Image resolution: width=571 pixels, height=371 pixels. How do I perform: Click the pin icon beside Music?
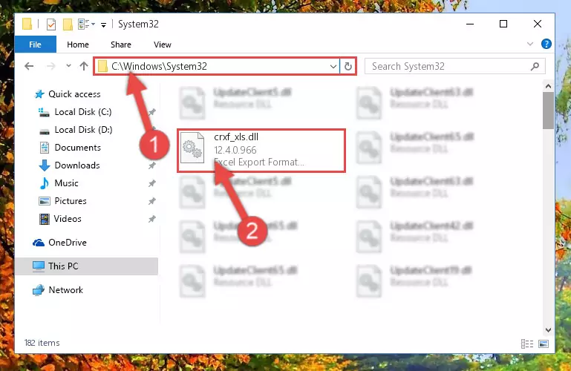point(152,183)
